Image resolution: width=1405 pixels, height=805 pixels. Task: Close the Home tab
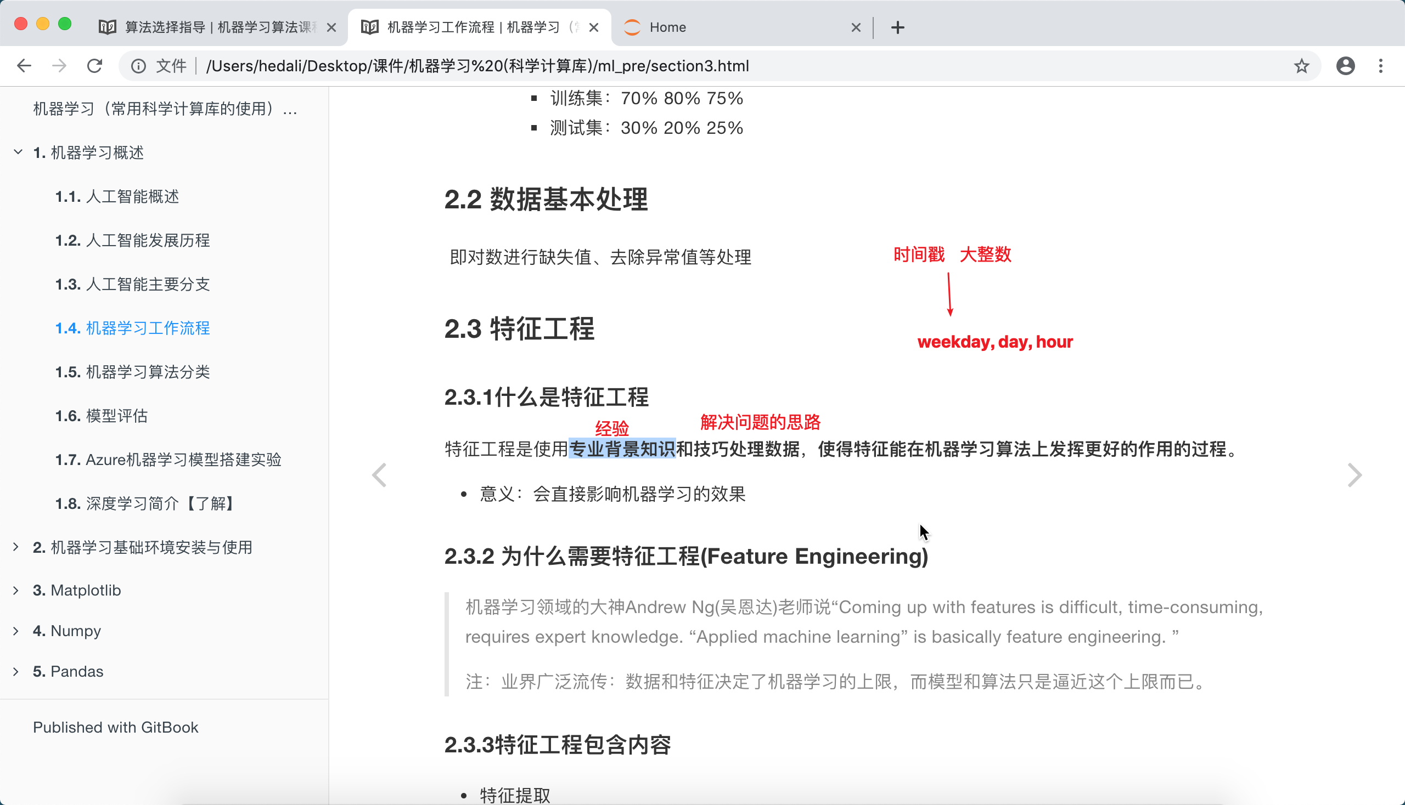(x=856, y=27)
